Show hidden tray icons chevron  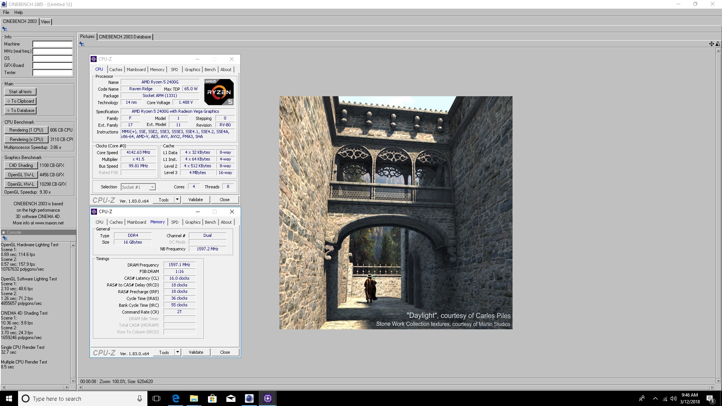tap(655, 398)
